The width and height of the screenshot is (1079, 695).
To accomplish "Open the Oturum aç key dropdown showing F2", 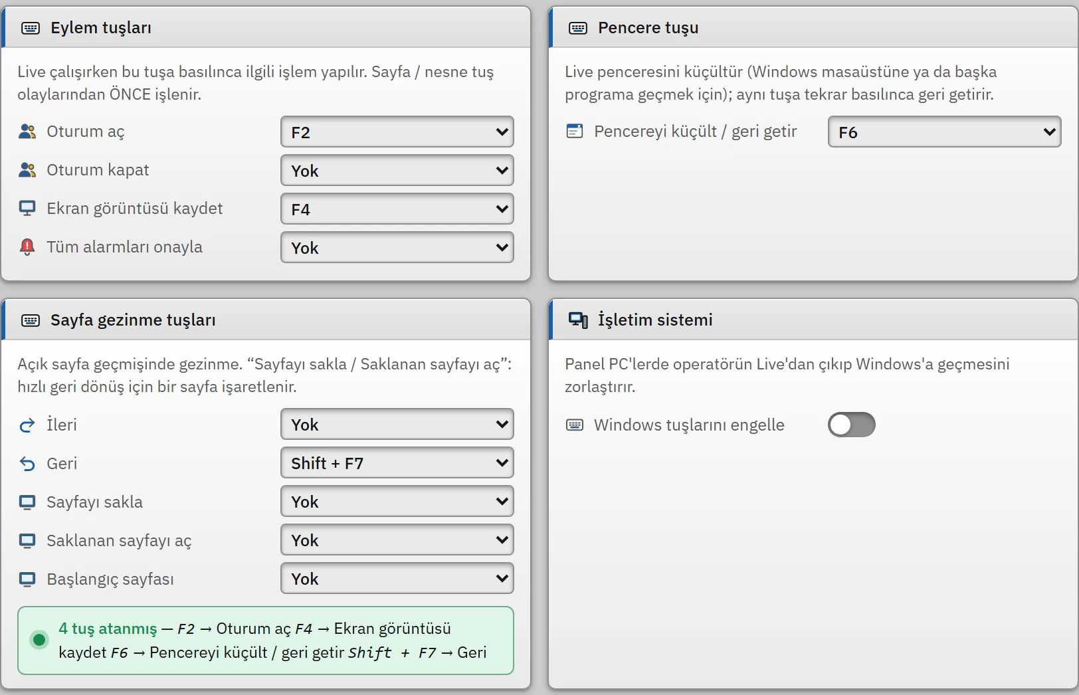I will click(x=397, y=132).
